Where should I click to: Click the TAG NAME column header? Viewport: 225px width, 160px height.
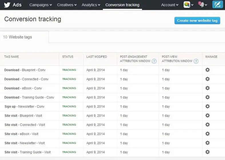pos(11,57)
